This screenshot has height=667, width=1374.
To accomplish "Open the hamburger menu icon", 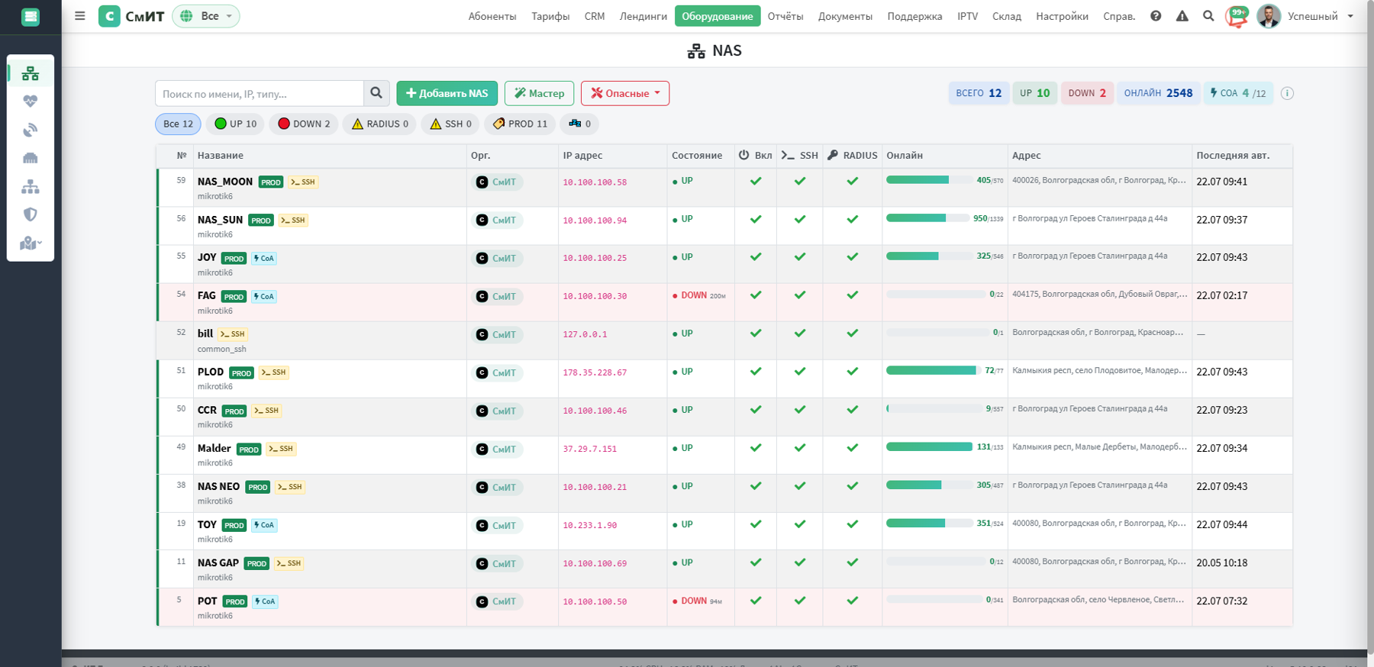I will 79,16.
